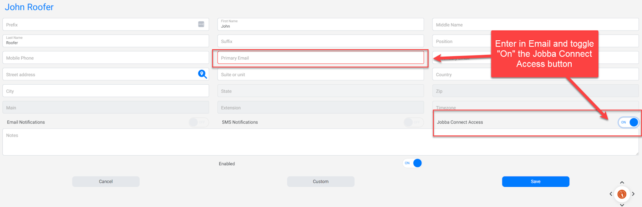Turn on Email Notifications toggle
Screen dimensions: 642x207
(x=199, y=122)
